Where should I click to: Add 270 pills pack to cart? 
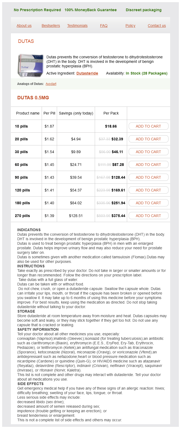point(148,216)
